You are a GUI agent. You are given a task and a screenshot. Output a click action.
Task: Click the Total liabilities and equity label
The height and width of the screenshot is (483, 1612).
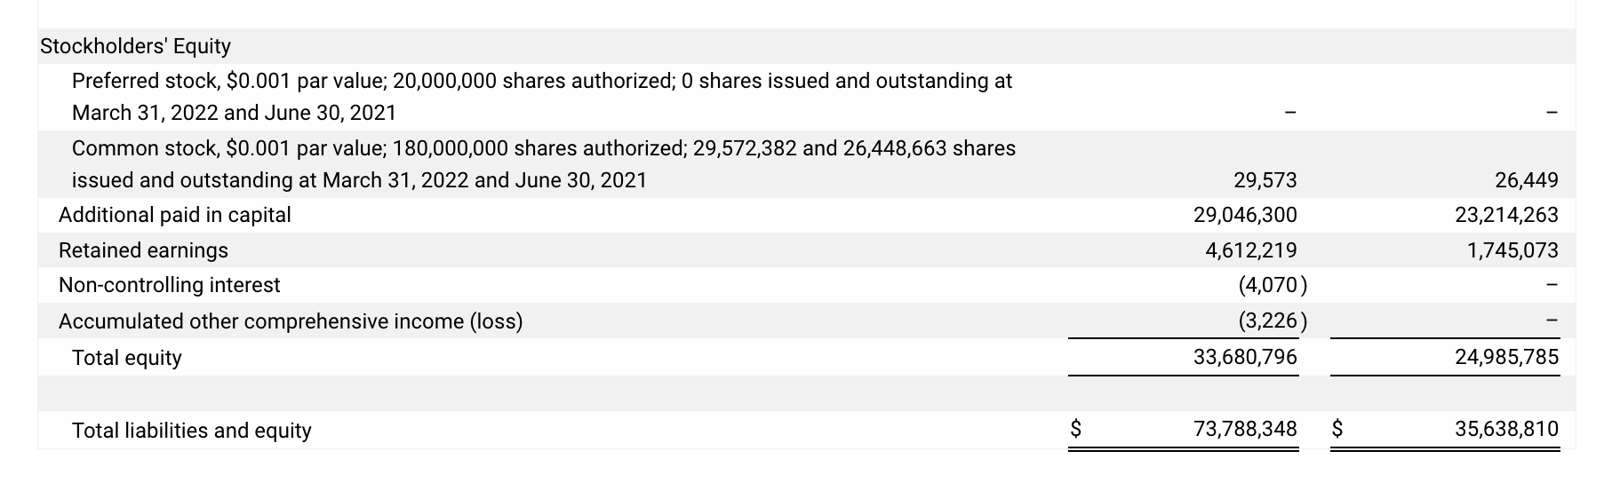pos(191,431)
